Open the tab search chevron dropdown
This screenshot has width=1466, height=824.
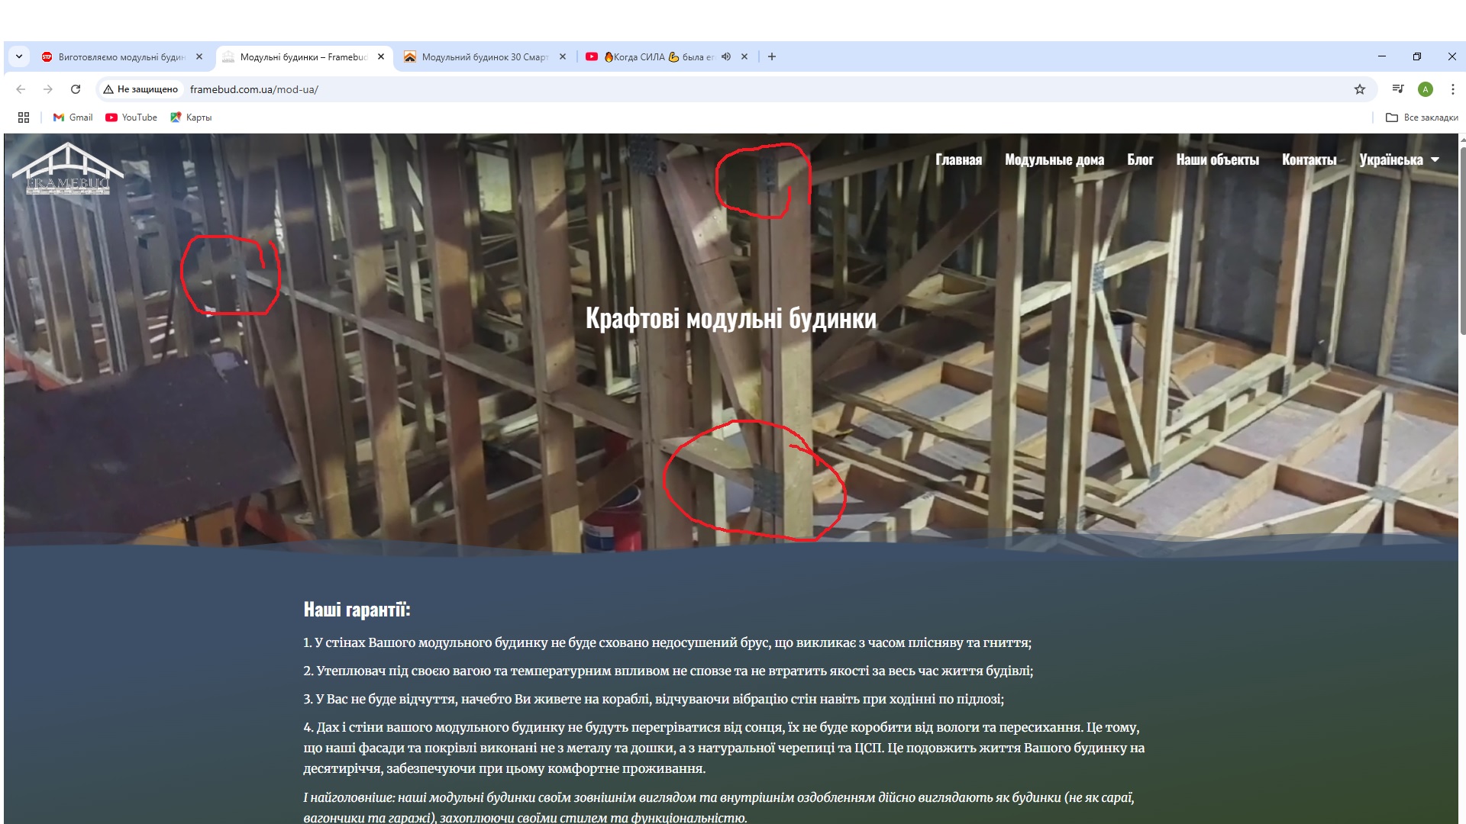(x=19, y=56)
